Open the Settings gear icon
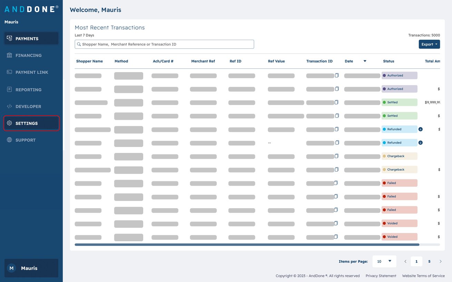Viewport: 452px width, 282px height. point(9,123)
